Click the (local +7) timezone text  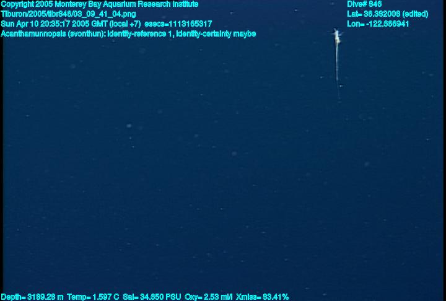pyautogui.click(x=125, y=24)
